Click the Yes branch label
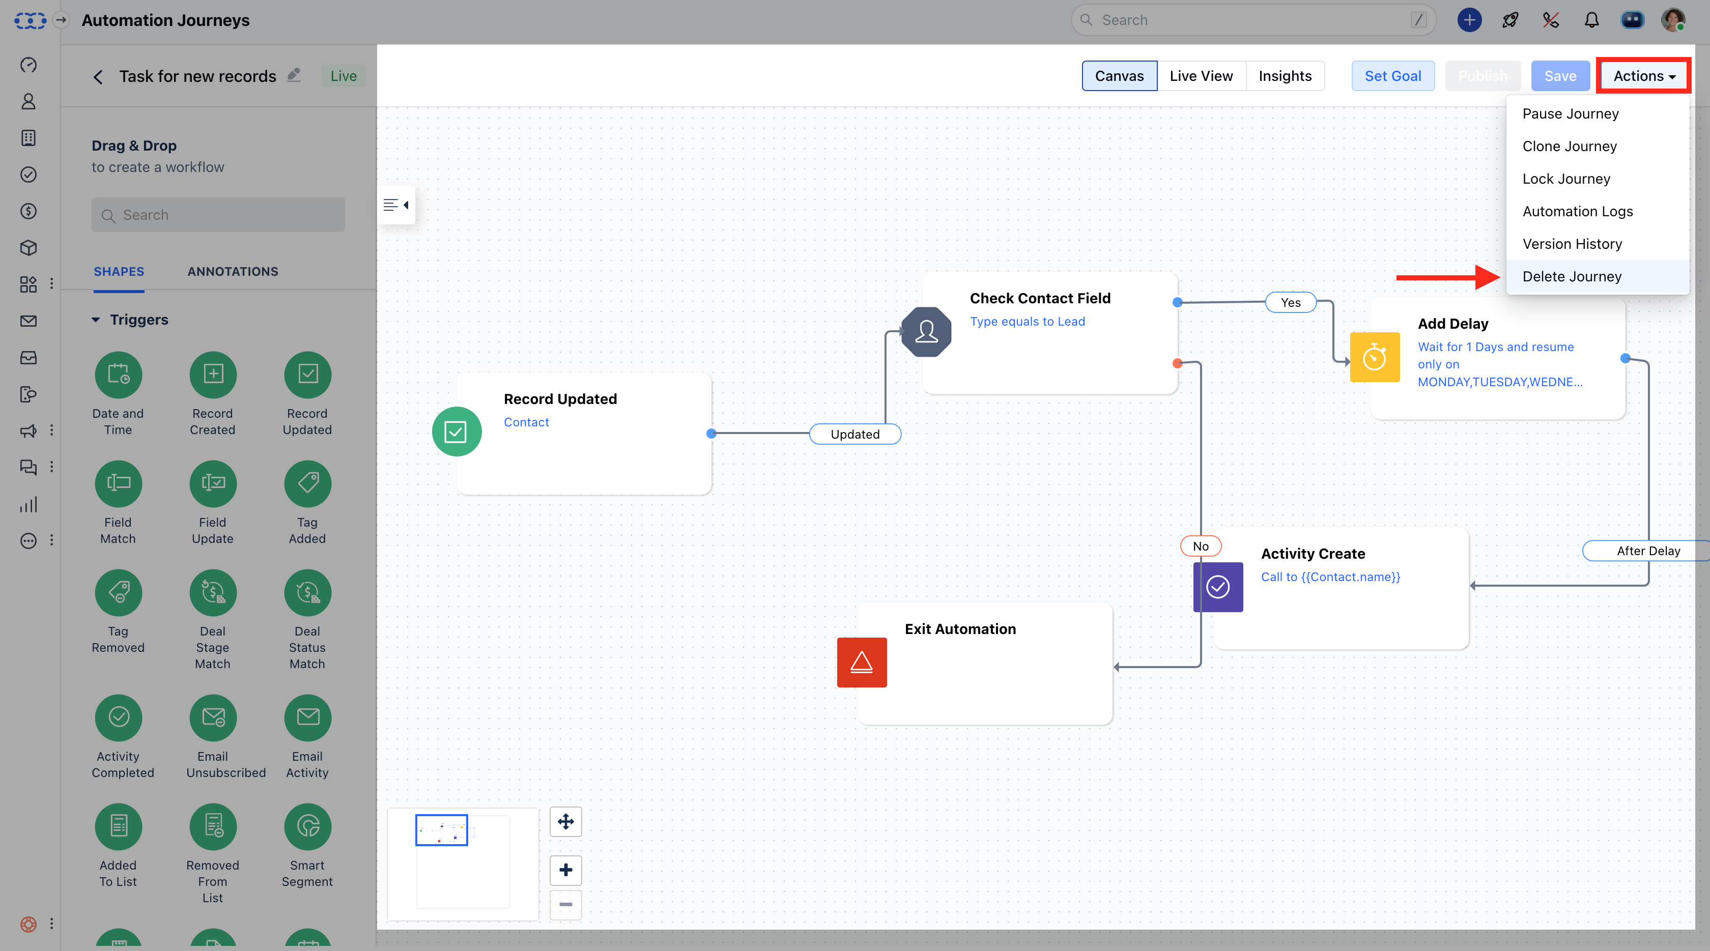 coord(1291,303)
